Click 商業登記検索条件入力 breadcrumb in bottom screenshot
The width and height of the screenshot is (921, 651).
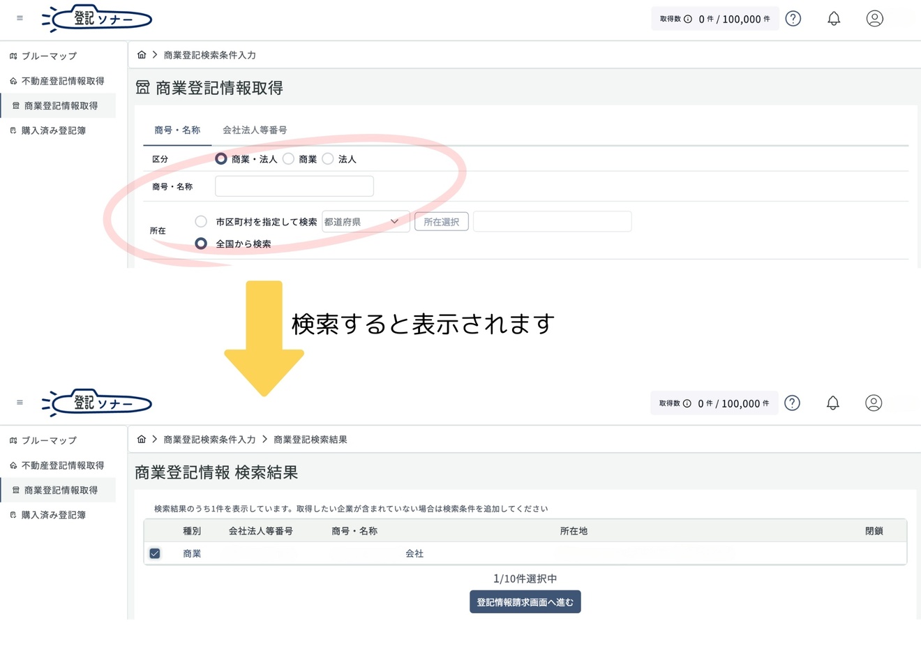[209, 440]
